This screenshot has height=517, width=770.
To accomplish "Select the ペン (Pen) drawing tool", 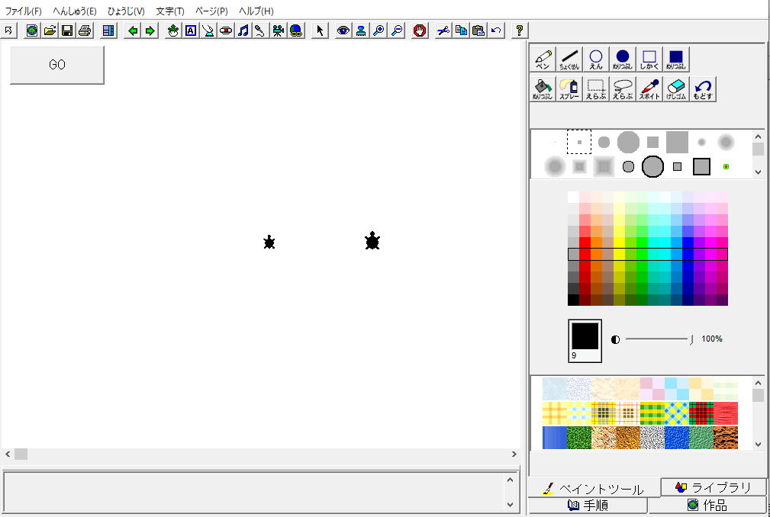I will [x=543, y=59].
